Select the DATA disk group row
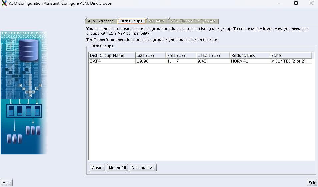Viewport: 318px width, 187px height. coord(200,61)
